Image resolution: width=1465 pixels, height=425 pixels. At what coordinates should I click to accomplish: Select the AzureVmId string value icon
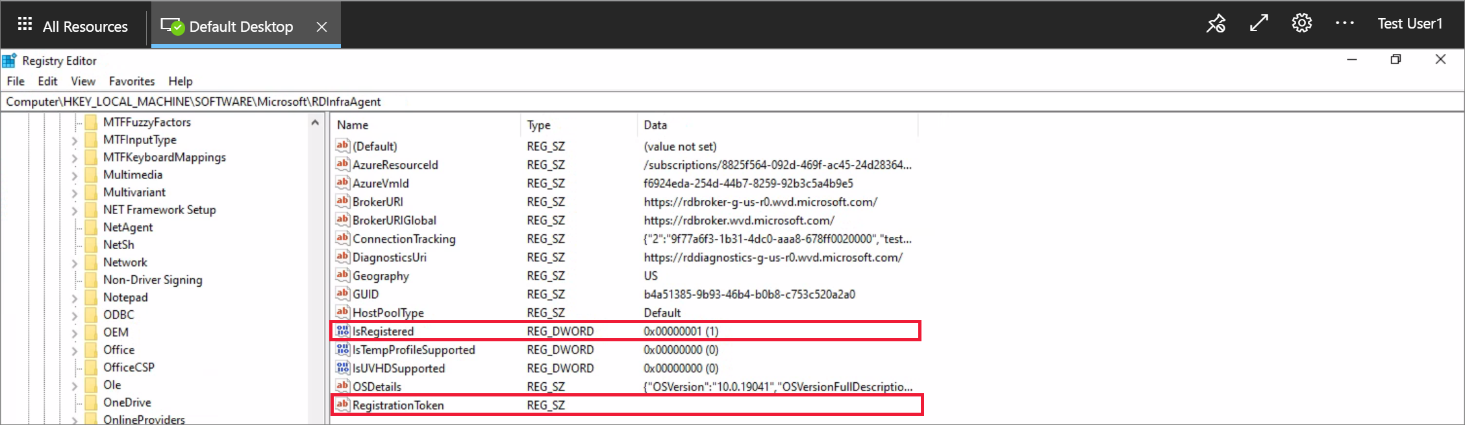[x=342, y=183]
